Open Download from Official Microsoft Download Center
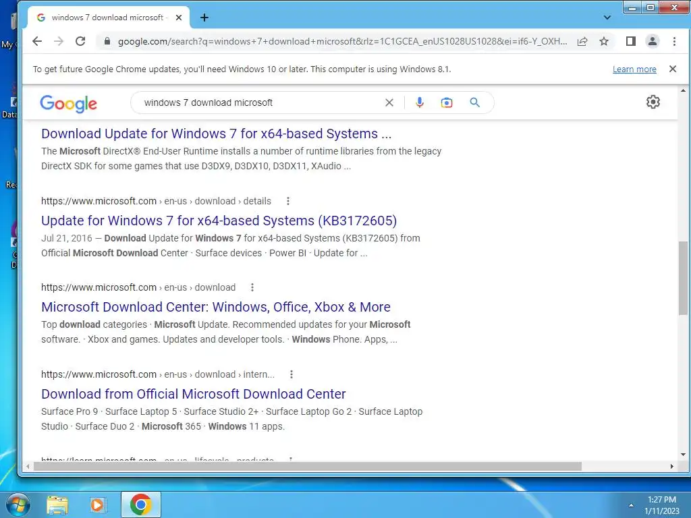The height and width of the screenshot is (518, 691). click(x=194, y=394)
